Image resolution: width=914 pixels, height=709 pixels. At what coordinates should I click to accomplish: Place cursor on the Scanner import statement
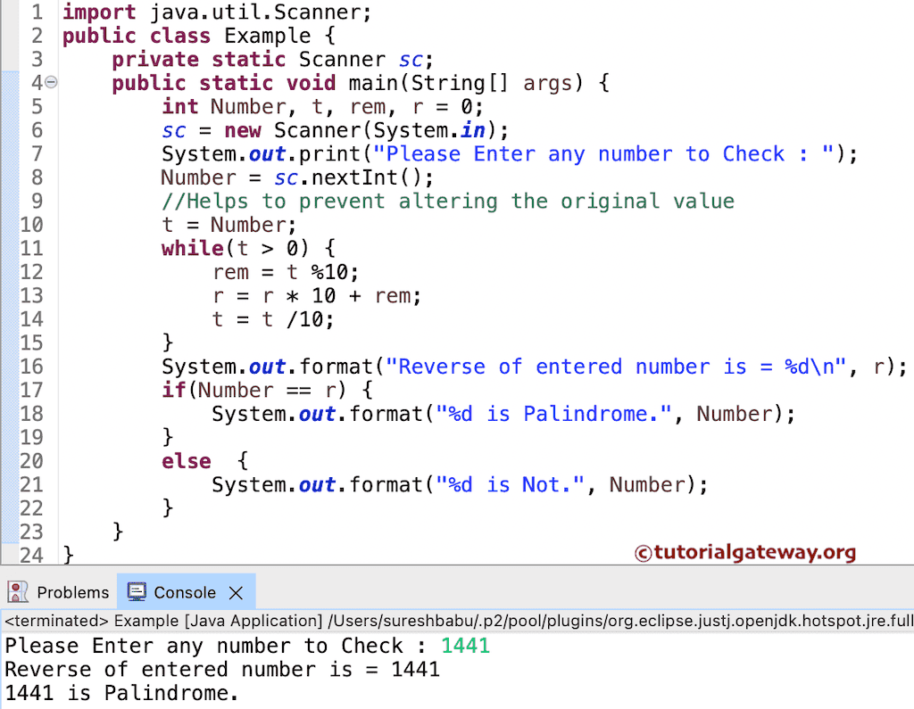pos(214,12)
